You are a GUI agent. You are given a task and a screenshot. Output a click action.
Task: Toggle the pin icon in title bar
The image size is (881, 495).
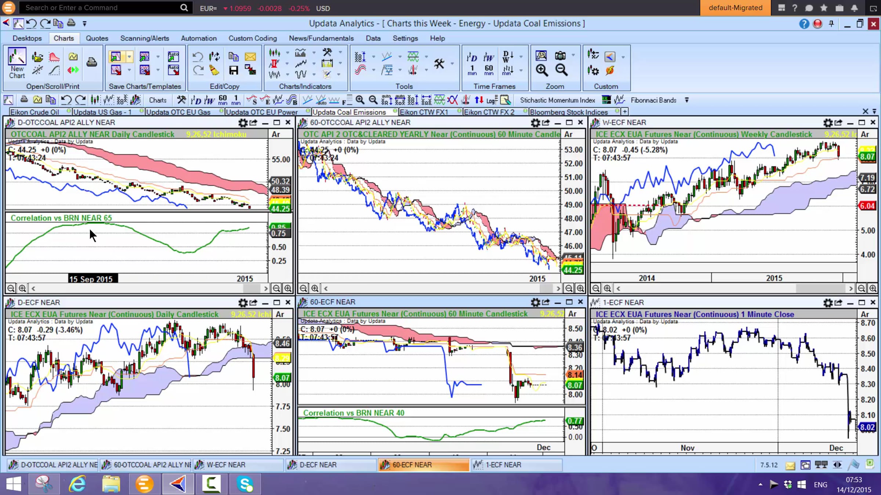(x=831, y=24)
